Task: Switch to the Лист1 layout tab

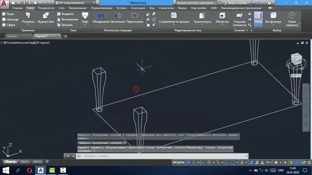Action: click(x=24, y=161)
